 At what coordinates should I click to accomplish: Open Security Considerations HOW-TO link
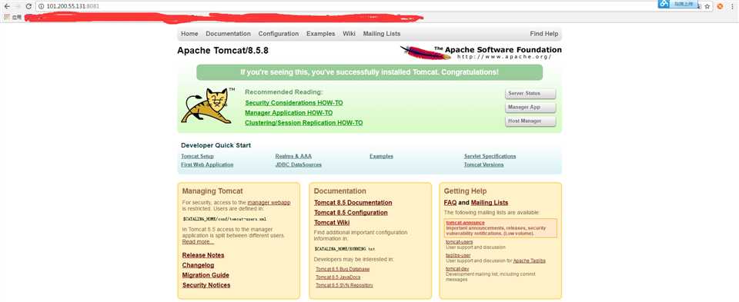(x=294, y=103)
